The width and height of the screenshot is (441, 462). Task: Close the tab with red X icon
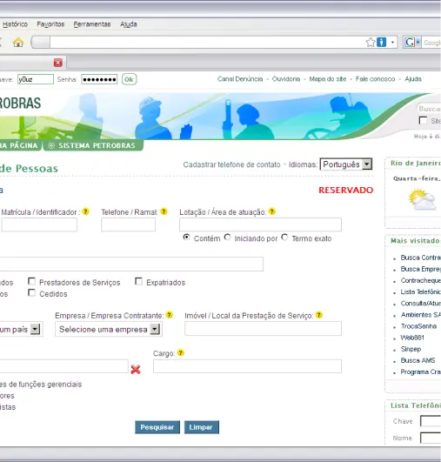pyautogui.click(x=58, y=63)
